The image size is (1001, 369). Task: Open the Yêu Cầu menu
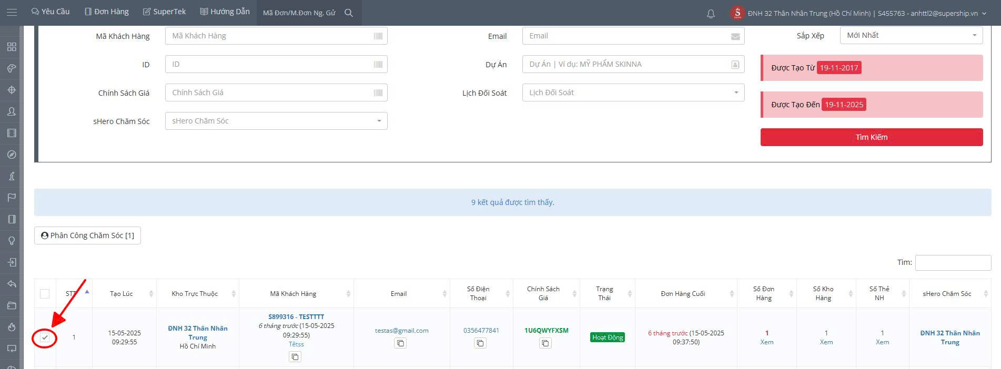point(50,12)
